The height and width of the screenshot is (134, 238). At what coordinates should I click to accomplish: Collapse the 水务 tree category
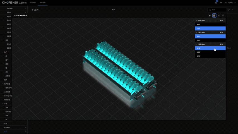pos(3,104)
